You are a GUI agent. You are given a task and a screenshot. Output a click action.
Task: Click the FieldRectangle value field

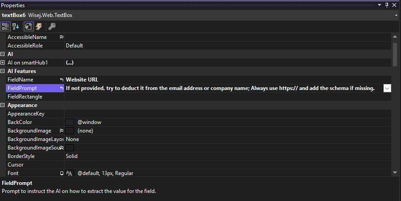(228, 97)
